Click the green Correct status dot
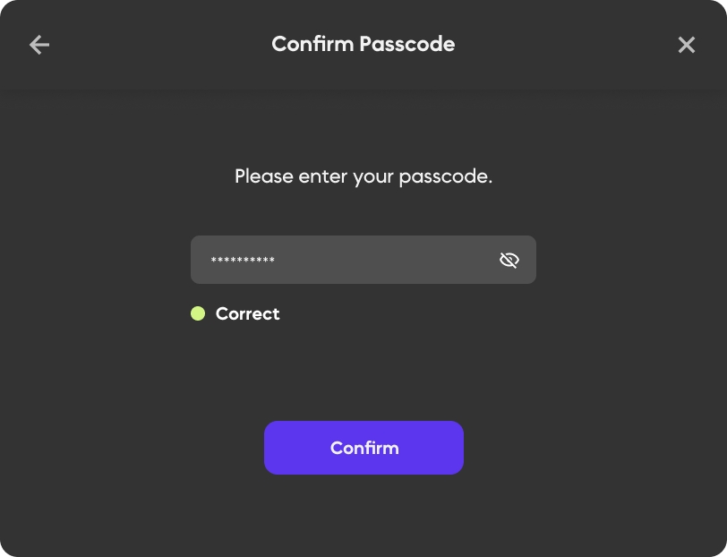The width and height of the screenshot is (727, 557). coord(198,313)
